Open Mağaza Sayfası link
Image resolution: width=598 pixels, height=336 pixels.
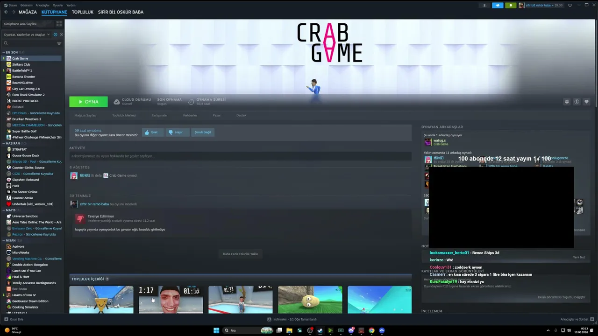85,115
